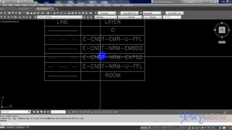232x130 pixels.
Task: Click the Cut scissors icon
Action: click(24, 13)
